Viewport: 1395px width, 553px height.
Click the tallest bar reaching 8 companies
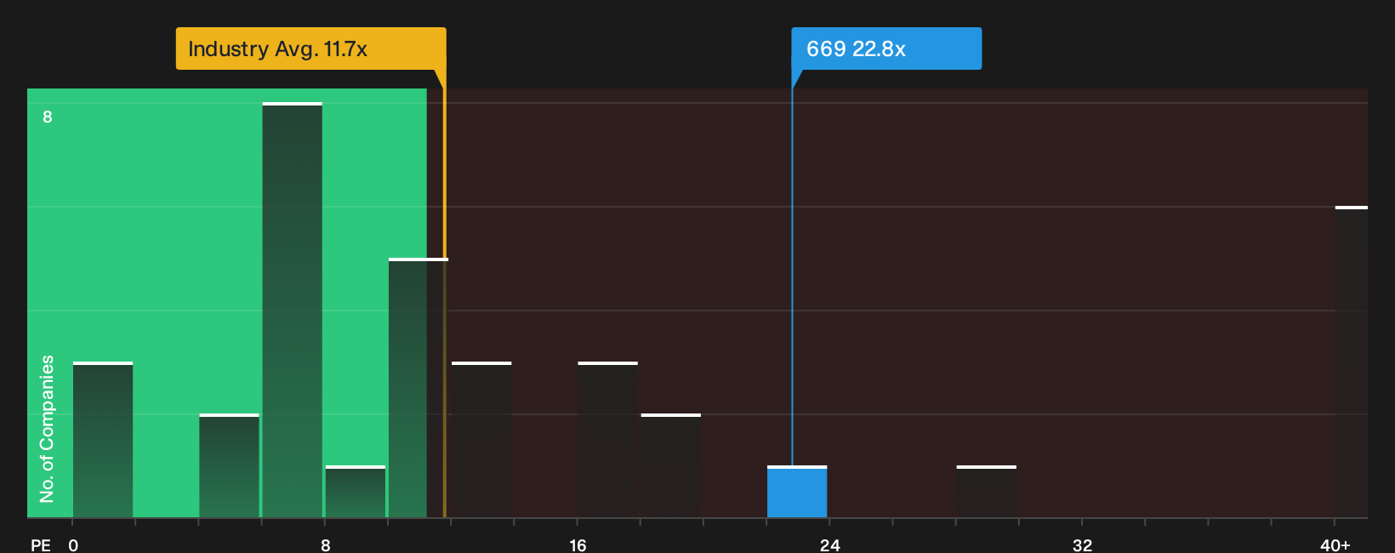click(293, 310)
